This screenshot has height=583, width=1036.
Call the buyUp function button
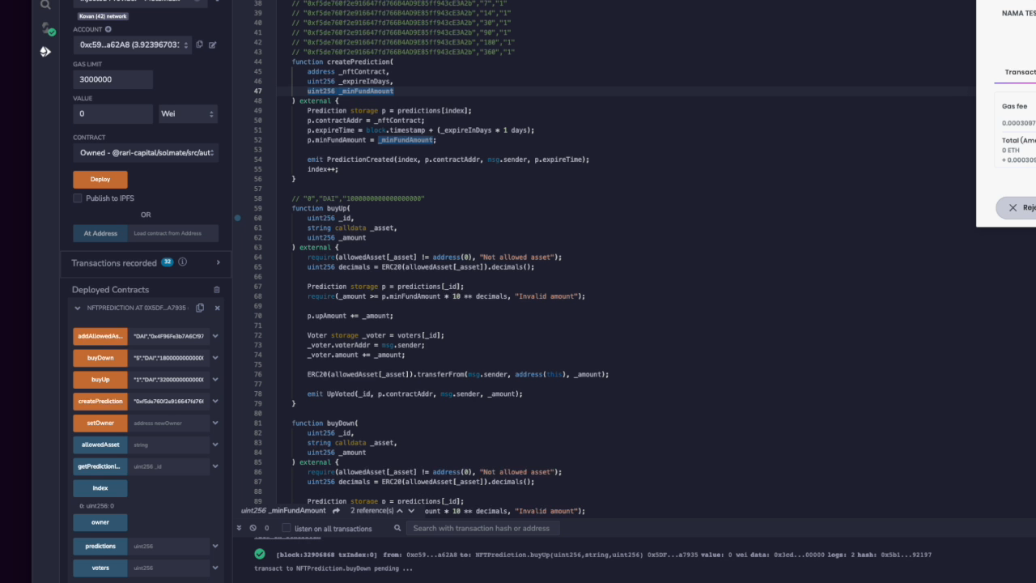(100, 380)
